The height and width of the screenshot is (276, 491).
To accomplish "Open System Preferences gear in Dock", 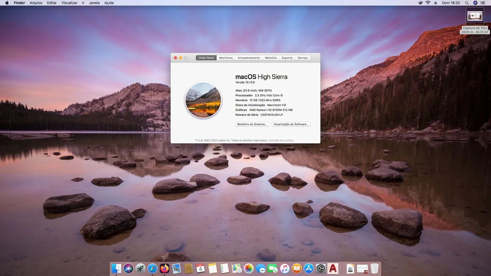I will 321,268.
